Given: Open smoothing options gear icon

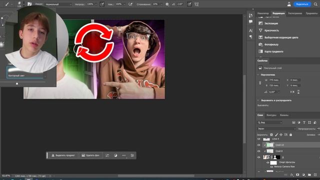Looking at the screenshot, I should 167,4.
